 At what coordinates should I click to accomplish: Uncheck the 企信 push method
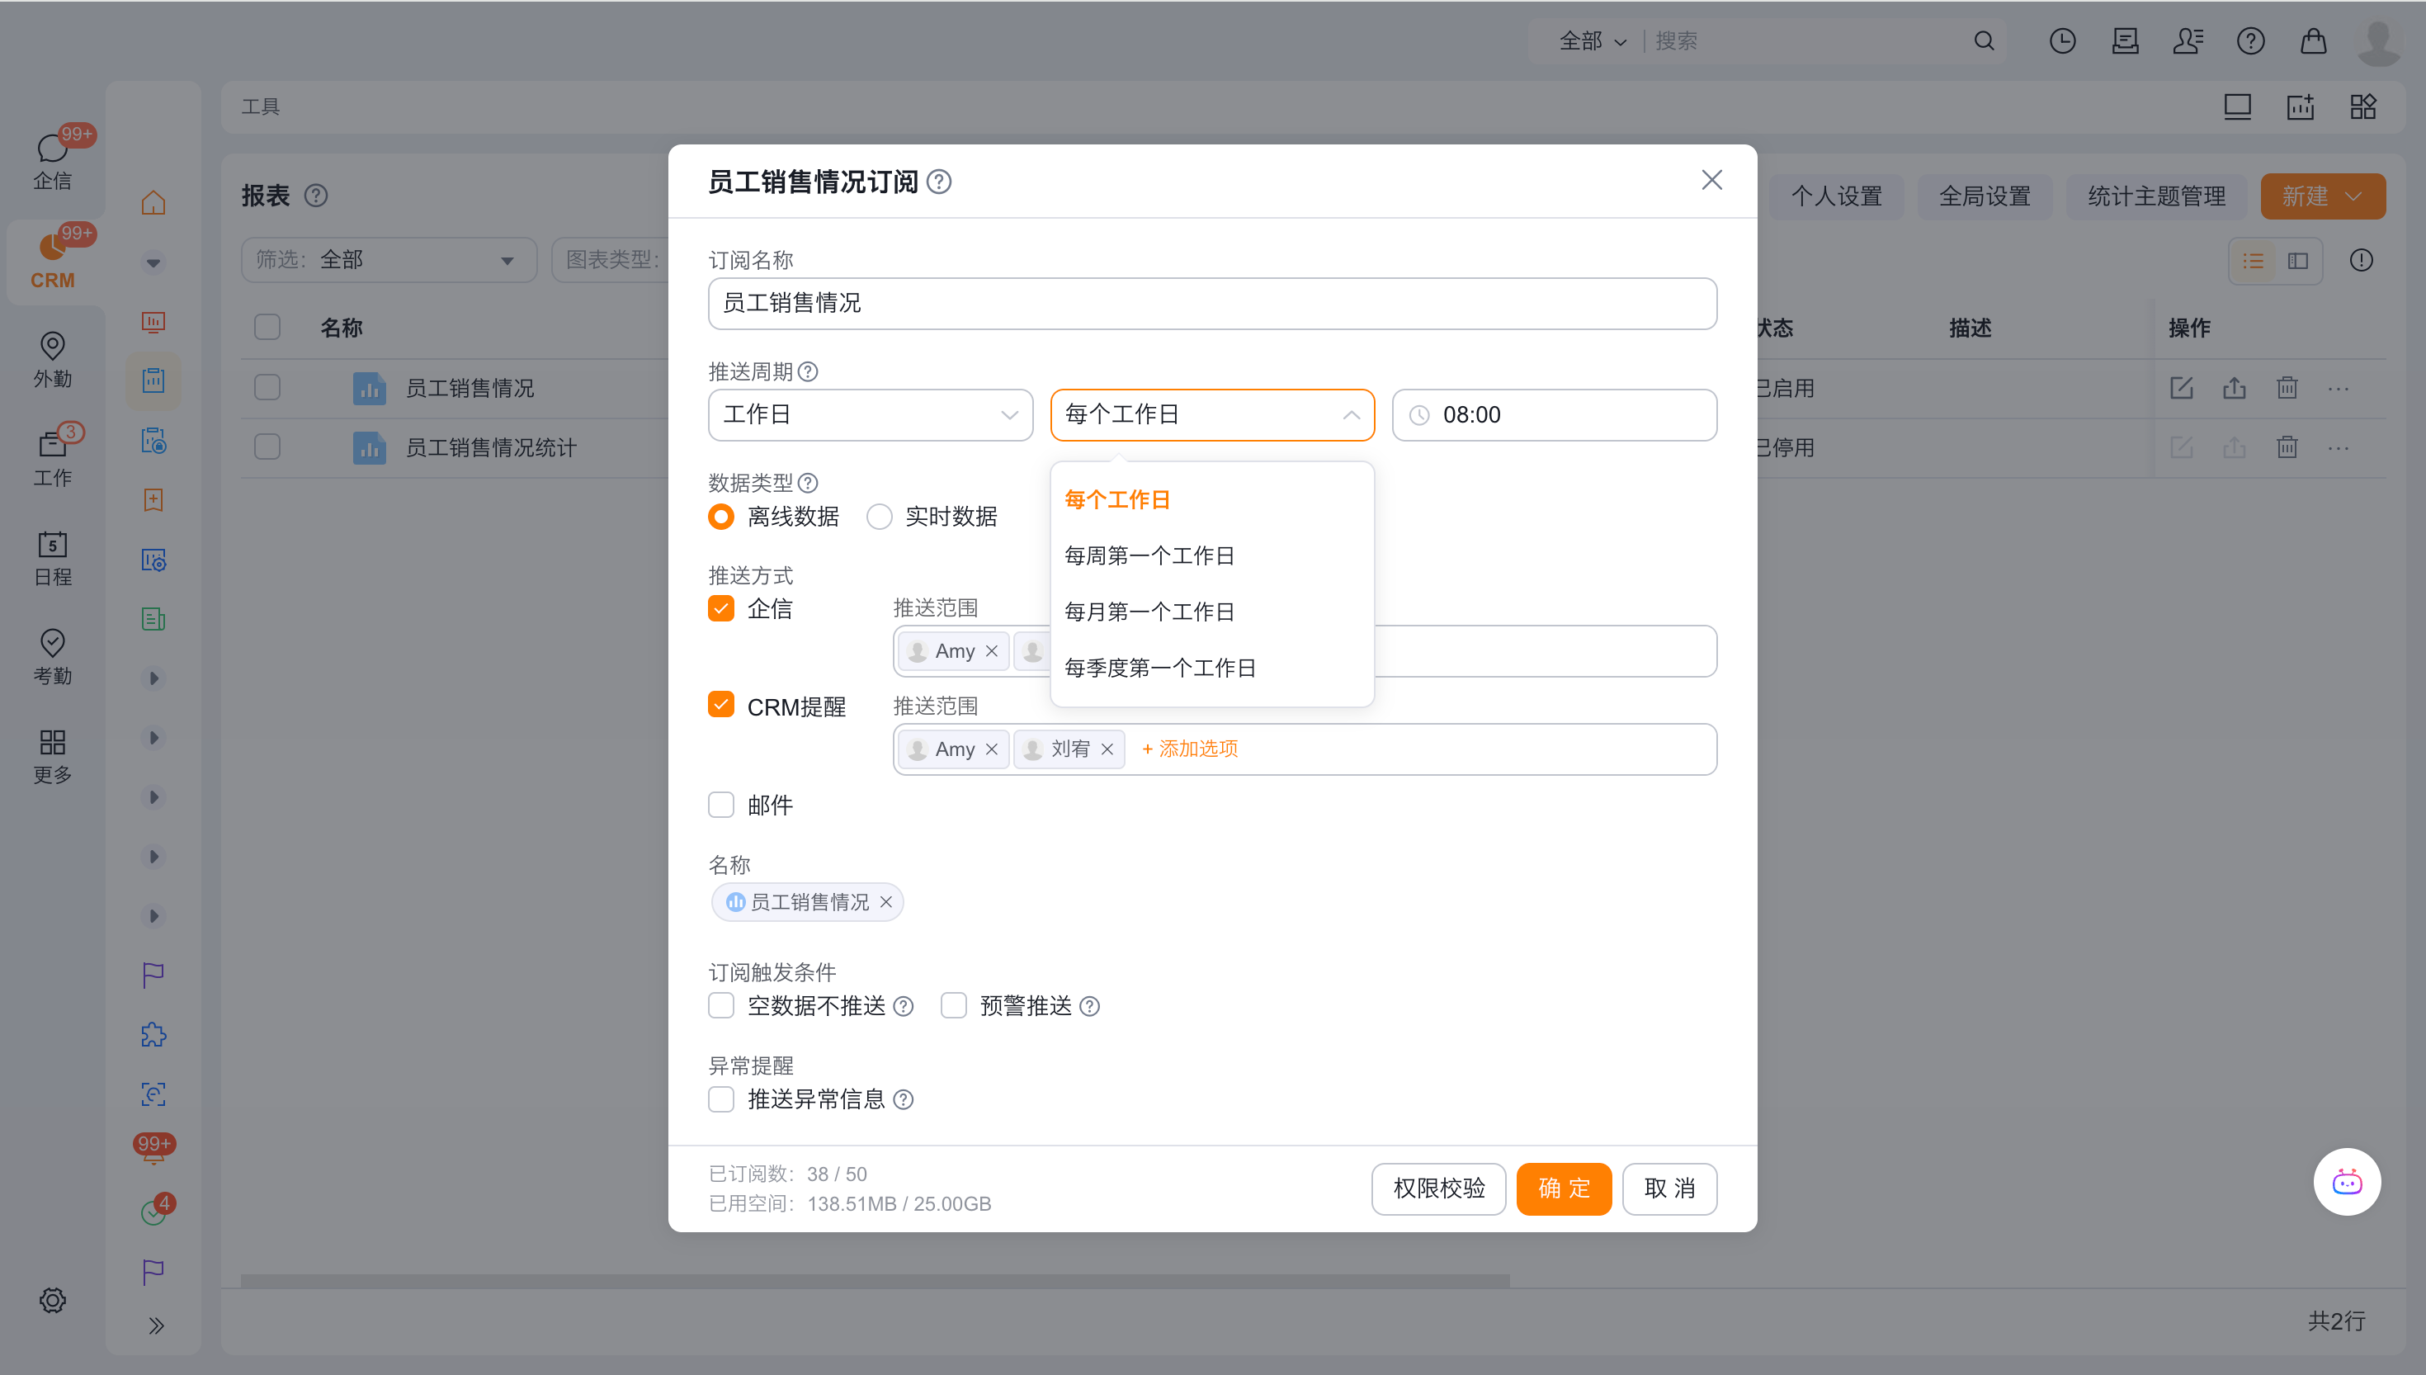(x=721, y=608)
